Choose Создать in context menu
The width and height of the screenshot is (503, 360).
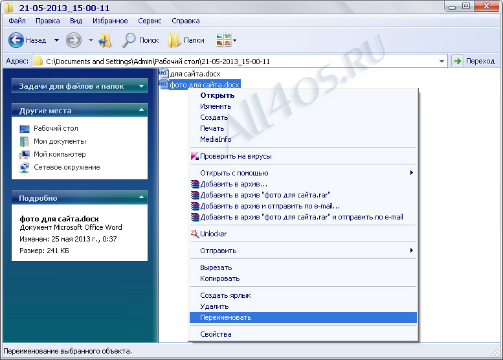(303, 117)
